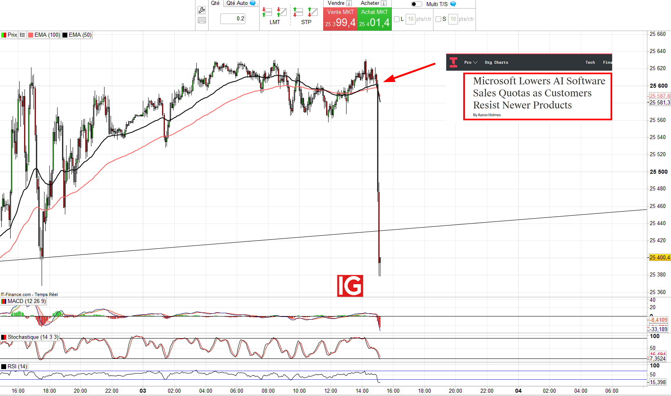Open the Vendre info icon
Screen dimensions: 671x396
pyautogui.click(x=349, y=3)
